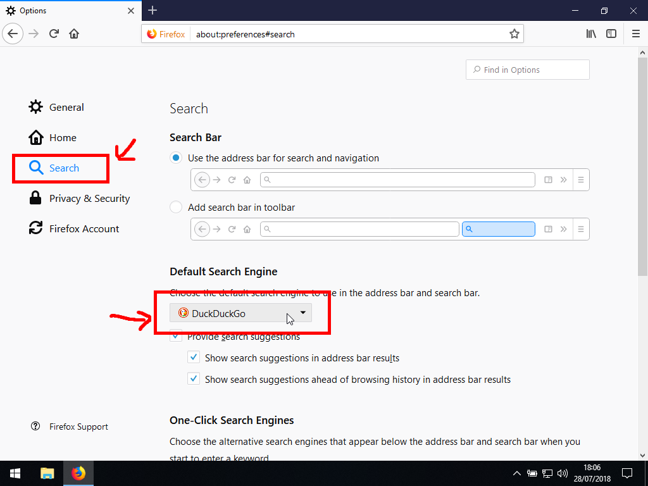Click the scrollbar down arrow
The width and height of the screenshot is (648, 486).
click(x=642, y=456)
